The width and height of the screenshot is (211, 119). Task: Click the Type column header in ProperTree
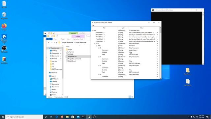[123, 28]
